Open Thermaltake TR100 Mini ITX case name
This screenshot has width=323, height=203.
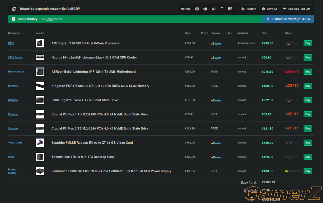point(83,157)
